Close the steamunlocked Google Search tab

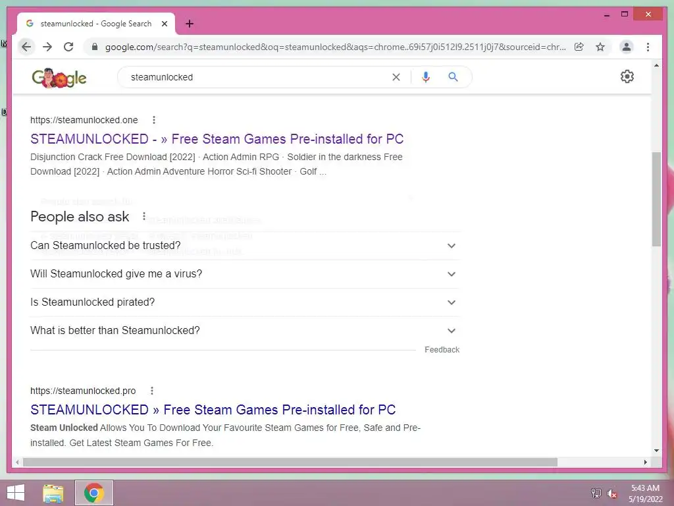[164, 24]
